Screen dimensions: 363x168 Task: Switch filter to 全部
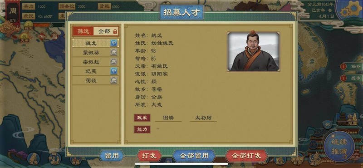coord(104,31)
